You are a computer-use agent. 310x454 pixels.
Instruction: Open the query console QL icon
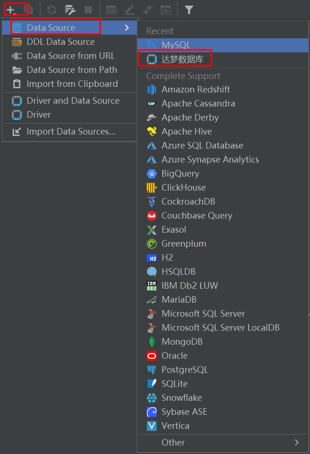(x=166, y=10)
